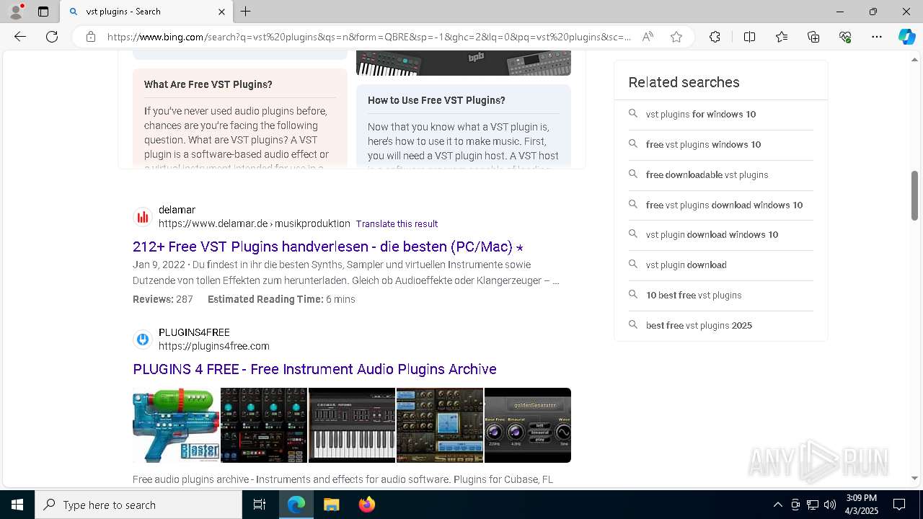Viewport: 923px width, 519px height.
Task: Open the keyboard synth image at top
Action: (x=464, y=63)
